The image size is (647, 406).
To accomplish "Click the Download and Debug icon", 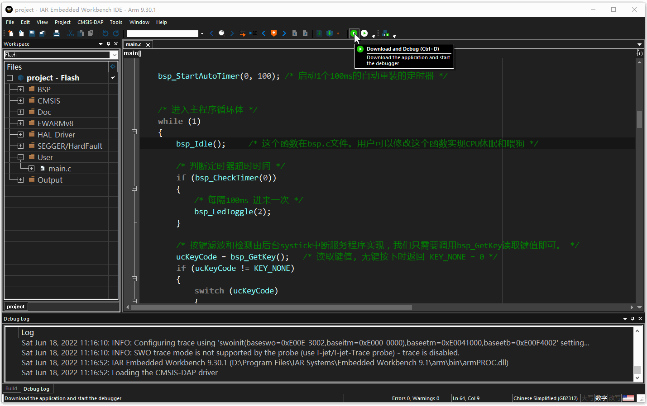I will pos(354,33).
